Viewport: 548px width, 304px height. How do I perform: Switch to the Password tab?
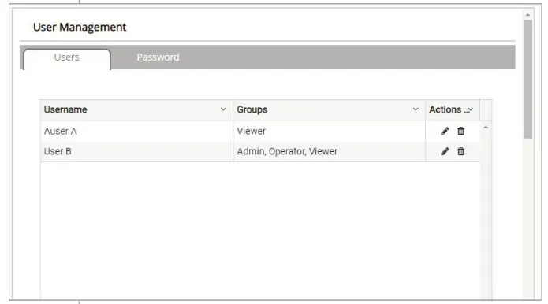click(x=158, y=57)
